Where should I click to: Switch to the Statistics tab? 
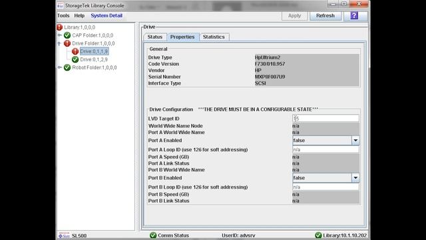(214, 37)
